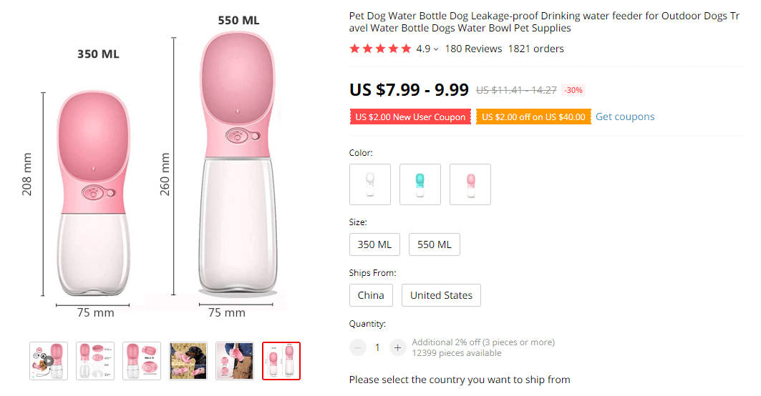Choose China as ship-from location
The width and height of the screenshot is (761, 396).
[x=371, y=295]
